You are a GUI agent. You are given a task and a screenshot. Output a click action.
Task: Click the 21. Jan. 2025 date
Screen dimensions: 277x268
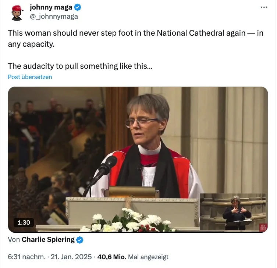coord(73,257)
